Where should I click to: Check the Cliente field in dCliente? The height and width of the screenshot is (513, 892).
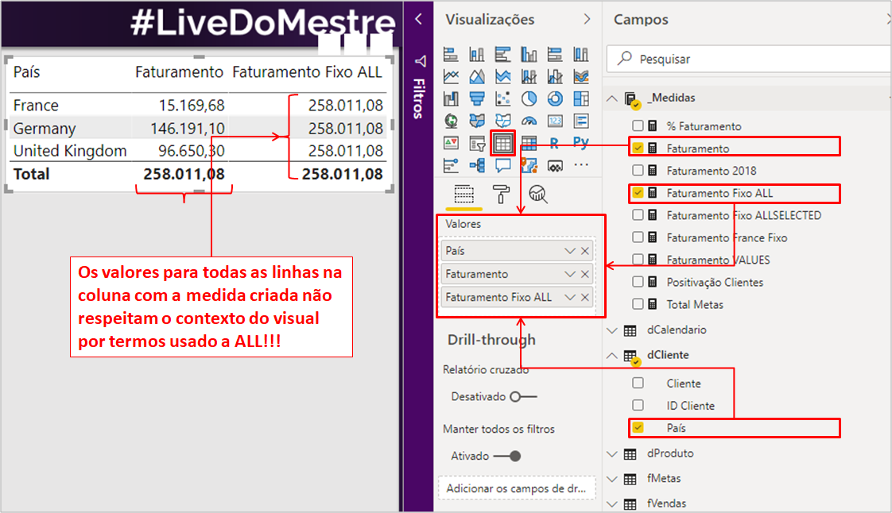tap(636, 383)
